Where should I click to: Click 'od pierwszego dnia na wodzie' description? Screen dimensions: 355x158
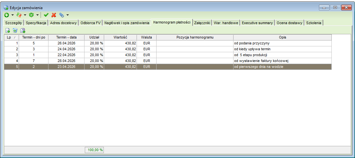point(283,67)
